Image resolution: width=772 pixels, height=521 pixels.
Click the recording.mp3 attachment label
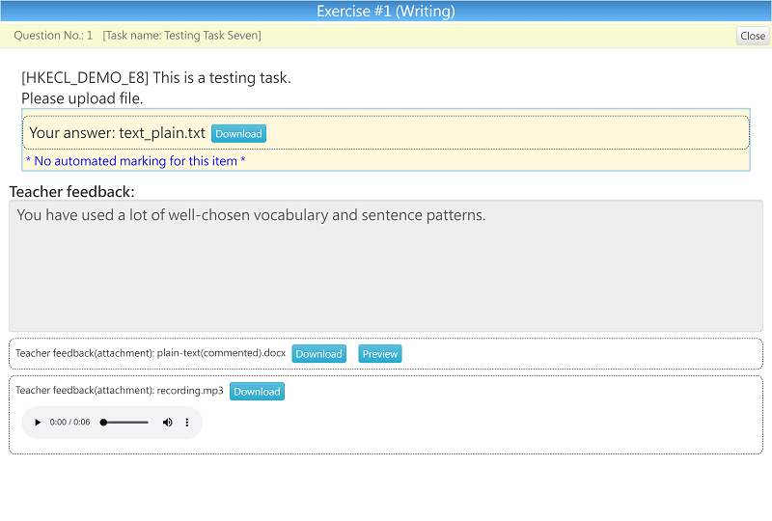(119, 391)
